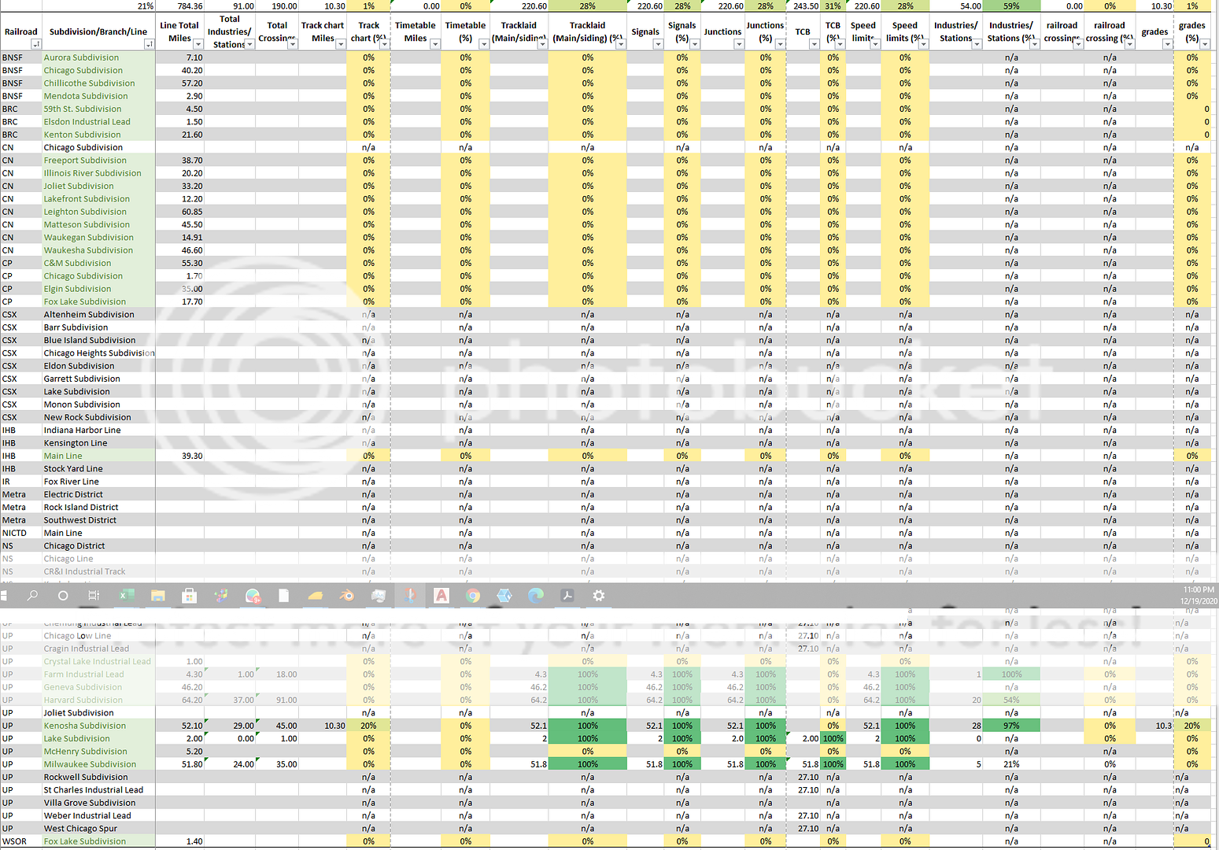Click the Kenosha Subdivision link
1219x850 pixels.
tap(85, 726)
